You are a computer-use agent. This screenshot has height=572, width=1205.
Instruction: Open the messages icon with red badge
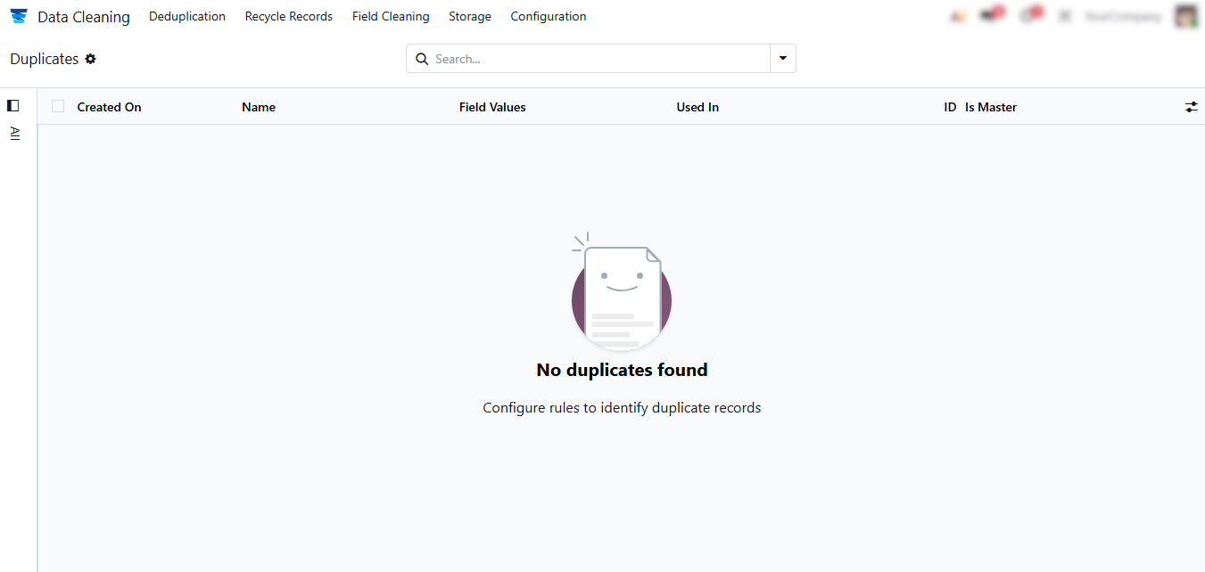[990, 16]
